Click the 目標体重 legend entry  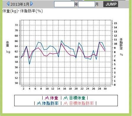tap(74, 98)
